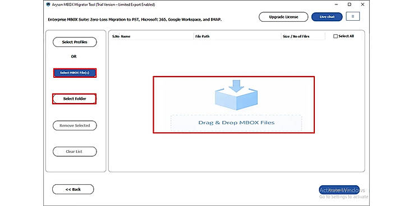Close the MBOX Migrator window
Image resolution: width=413 pixels, height=206 pixels.
362,4
